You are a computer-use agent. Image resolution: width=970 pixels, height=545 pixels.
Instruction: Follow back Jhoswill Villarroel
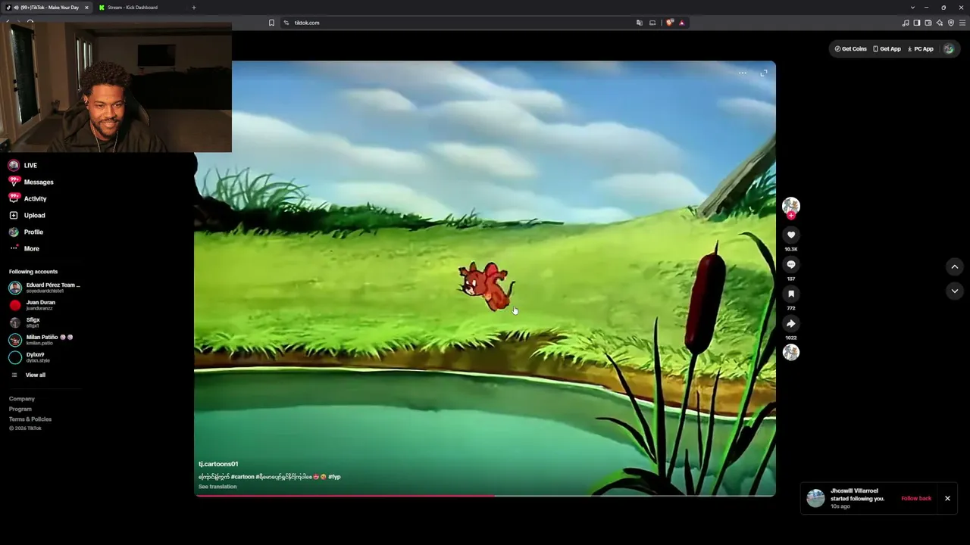(916, 498)
